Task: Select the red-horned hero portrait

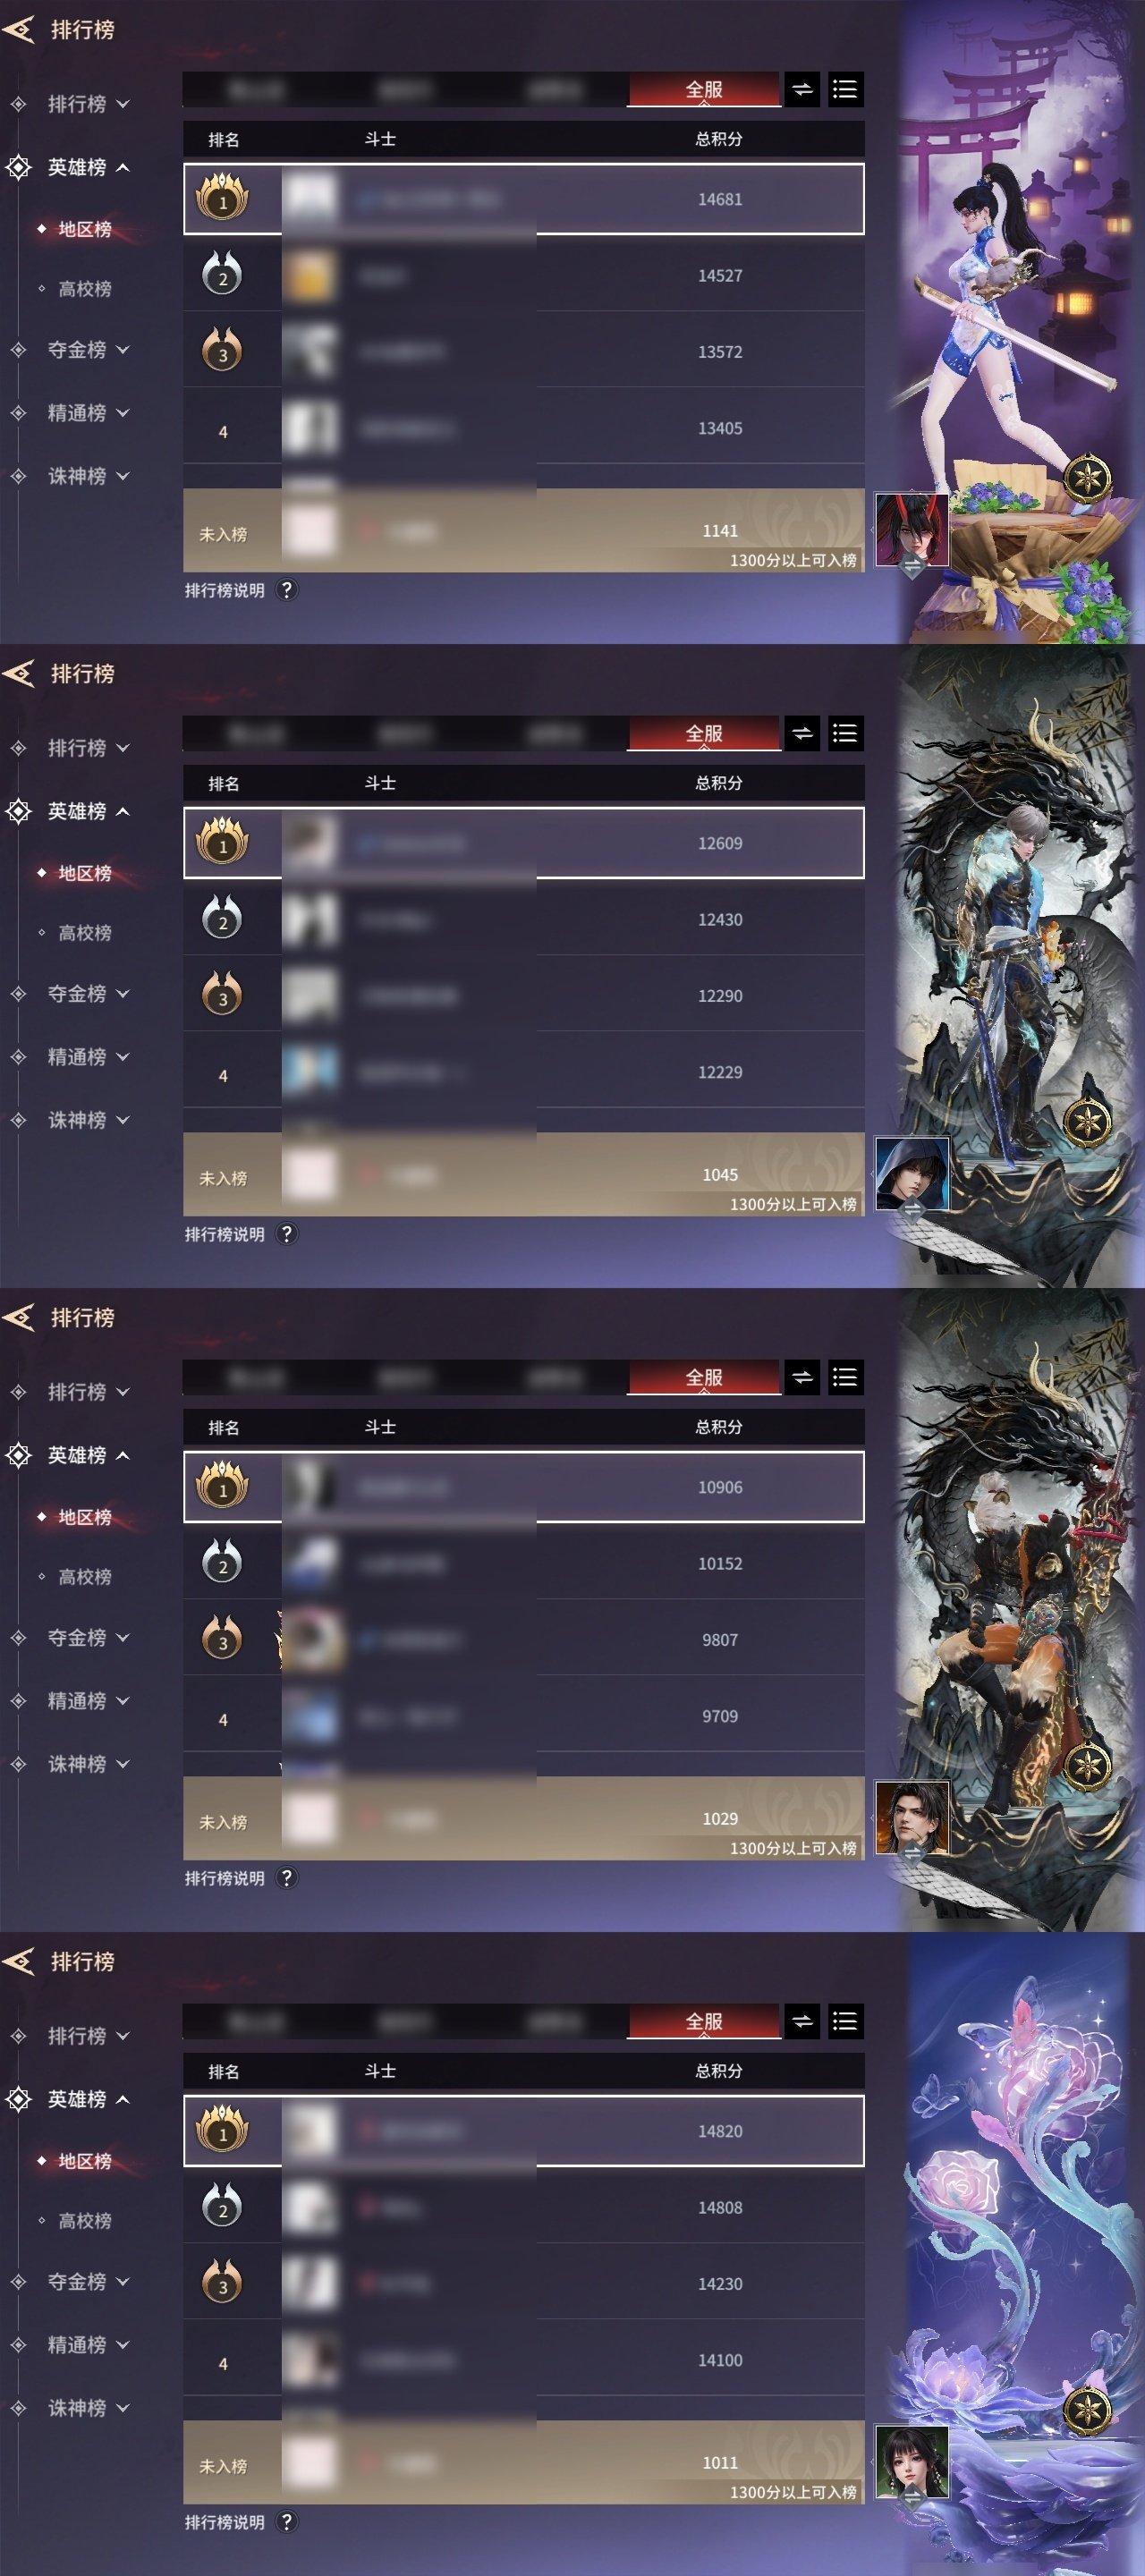Action: [912, 528]
